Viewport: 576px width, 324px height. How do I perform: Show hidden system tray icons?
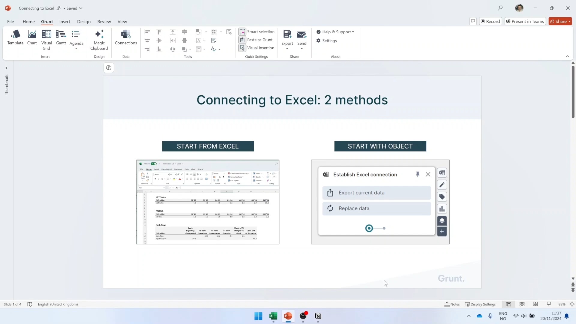point(469,316)
